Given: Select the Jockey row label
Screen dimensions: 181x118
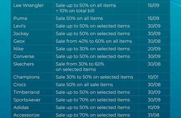Looking at the screenshot, I should click(x=21, y=34).
